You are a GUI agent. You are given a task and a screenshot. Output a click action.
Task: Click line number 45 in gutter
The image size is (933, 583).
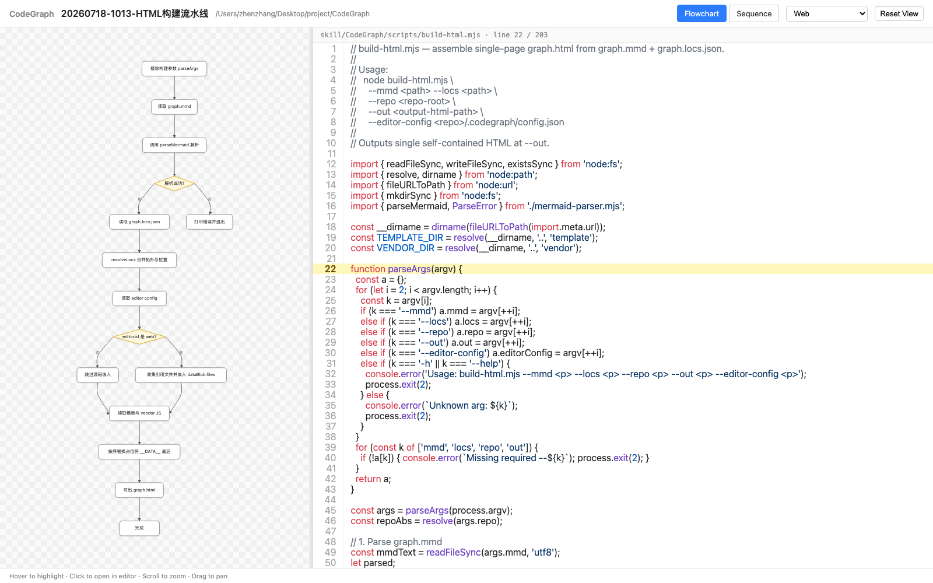(331, 510)
